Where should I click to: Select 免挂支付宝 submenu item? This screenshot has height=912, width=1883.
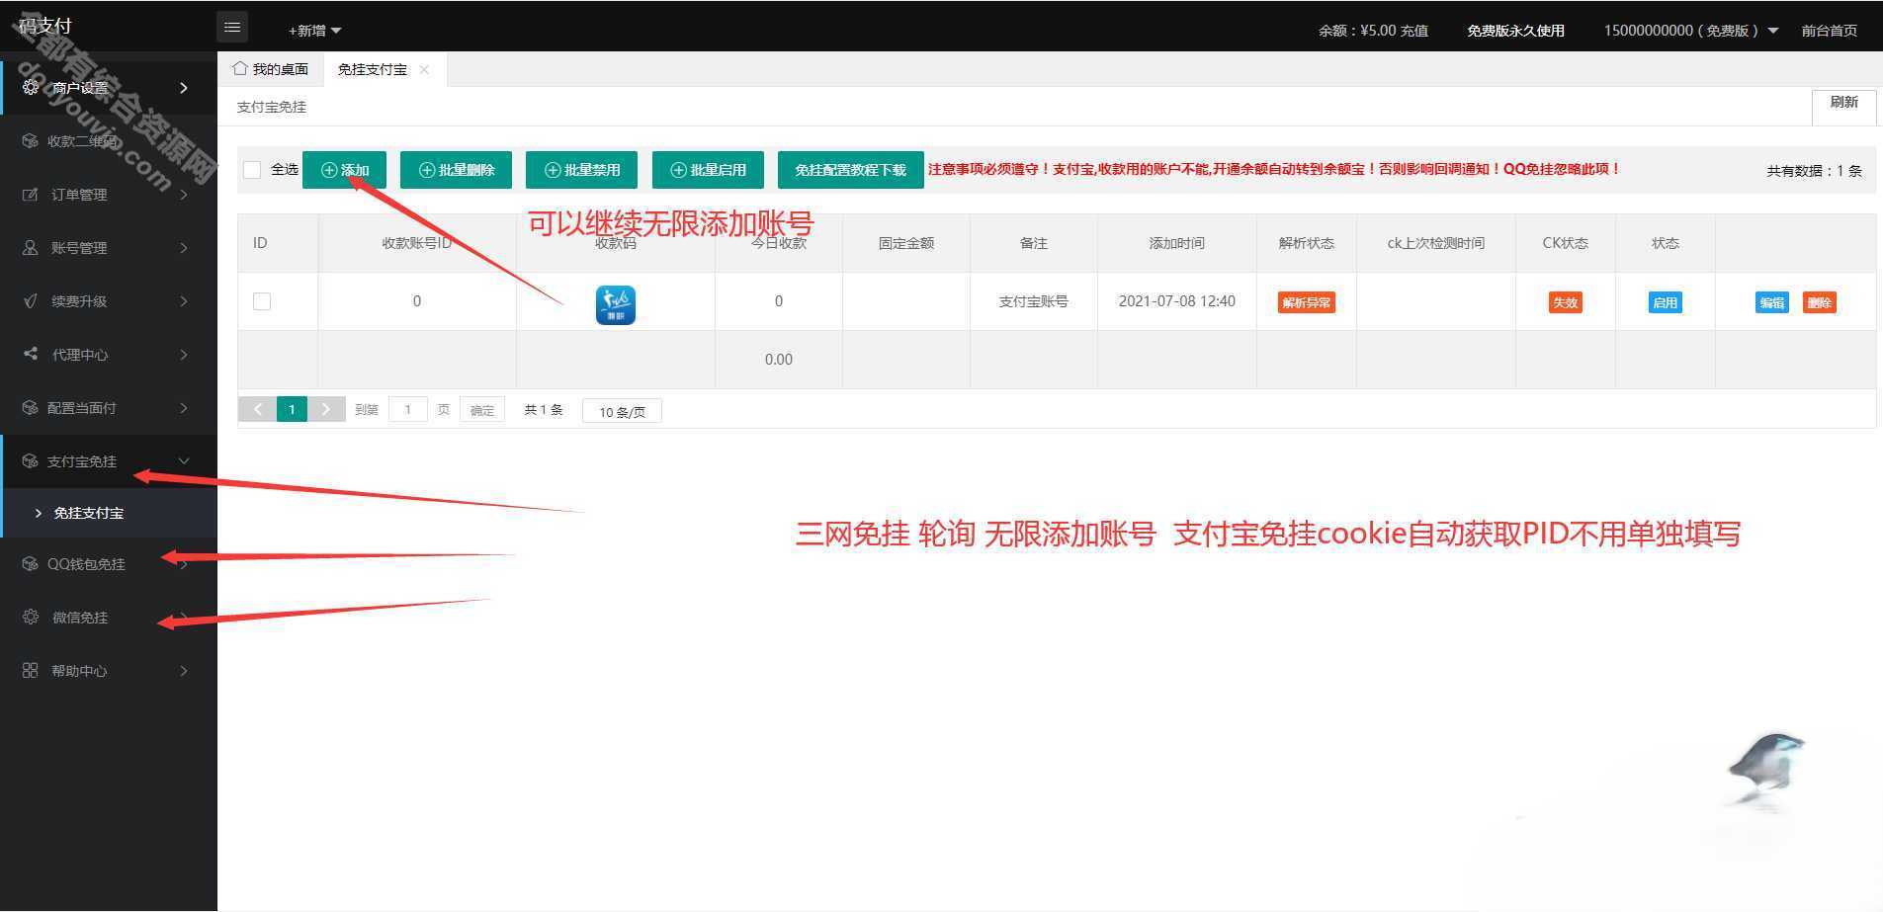109,513
